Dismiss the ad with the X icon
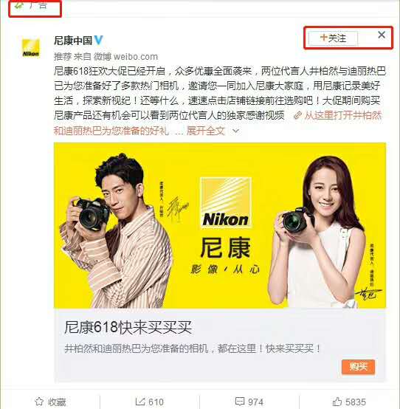400x409 pixels. pyautogui.click(x=382, y=35)
